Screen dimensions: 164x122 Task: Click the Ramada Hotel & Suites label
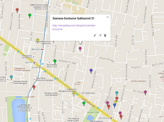(20, 82)
